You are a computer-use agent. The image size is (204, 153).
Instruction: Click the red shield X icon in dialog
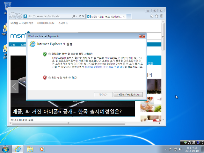45,78
